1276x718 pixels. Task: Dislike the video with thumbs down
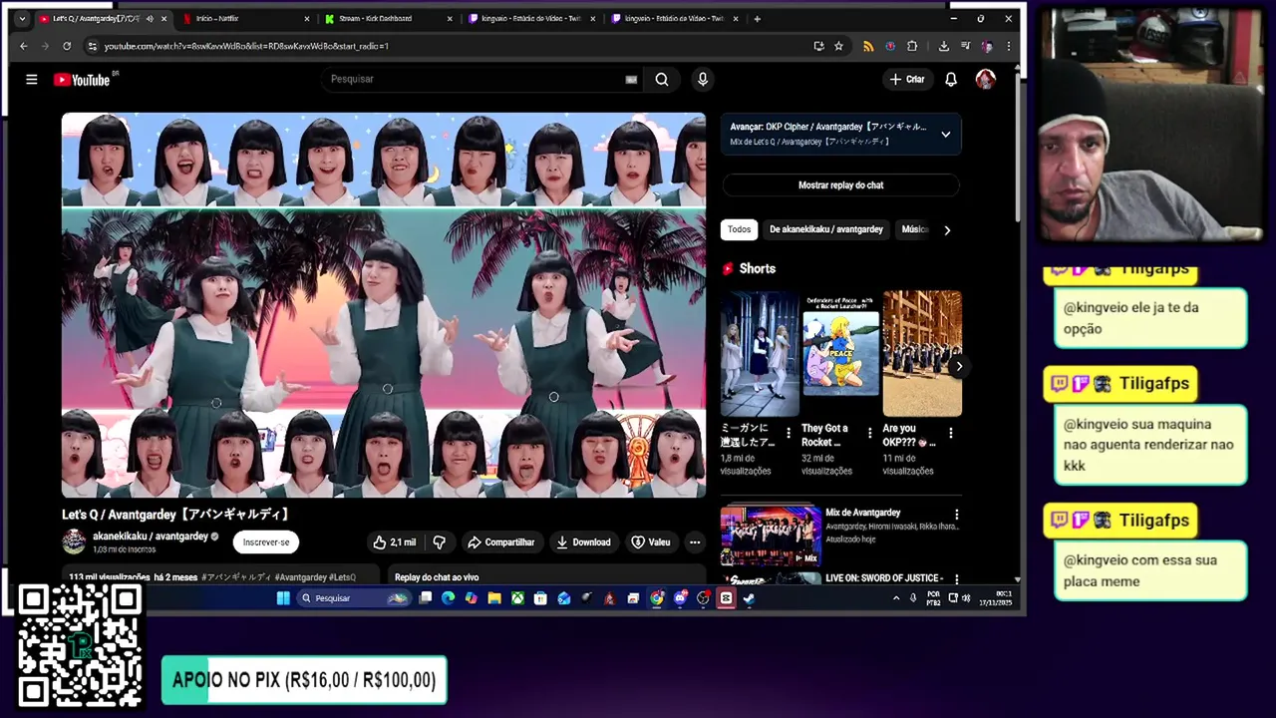coord(439,541)
